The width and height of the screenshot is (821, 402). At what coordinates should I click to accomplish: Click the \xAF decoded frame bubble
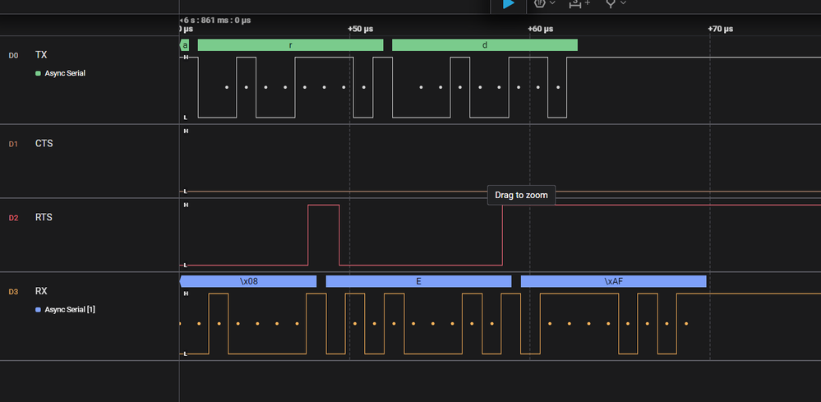pos(613,281)
